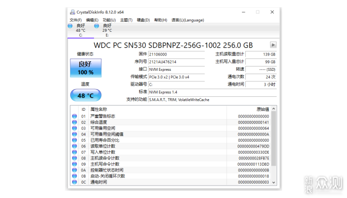The width and height of the screenshot is (347, 198).
Task: Click the rotation rate value ---- (SSD)
Action: (x=261, y=69)
